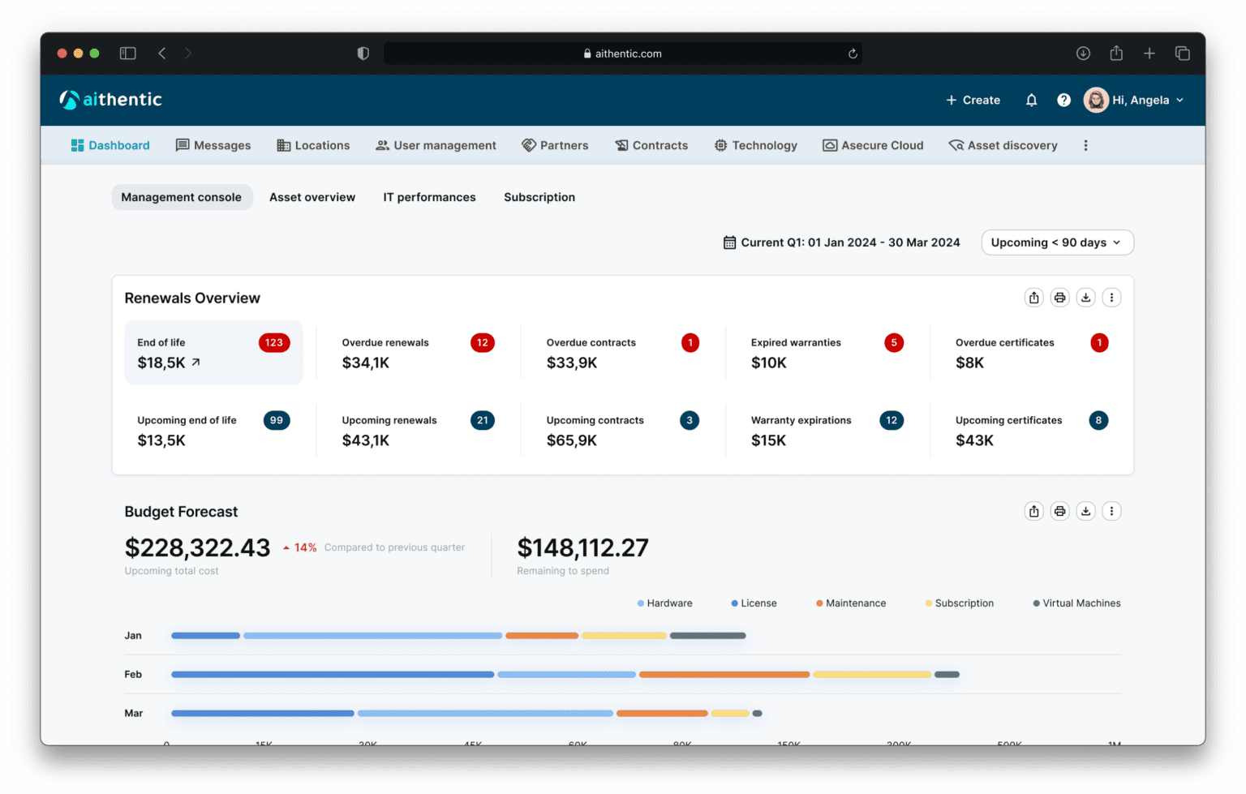Click the Overdue contracts 1 badge

pyautogui.click(x=690, y=342)
